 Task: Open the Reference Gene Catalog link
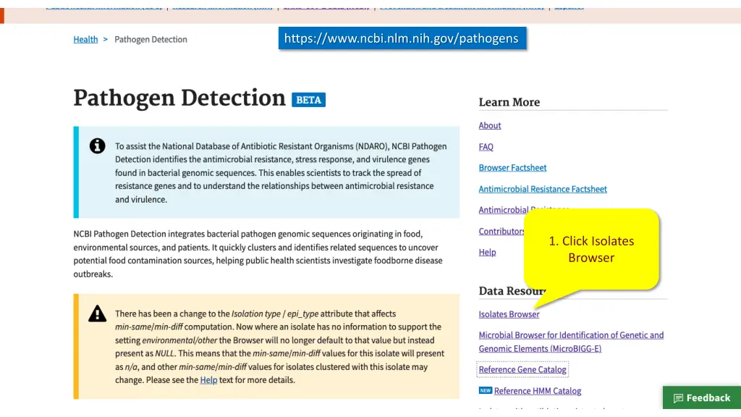tap(522, 369)
